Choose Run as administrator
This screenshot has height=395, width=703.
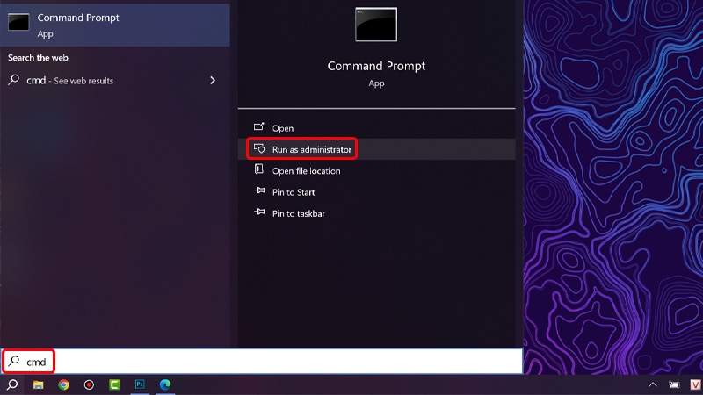coord(377,149)
